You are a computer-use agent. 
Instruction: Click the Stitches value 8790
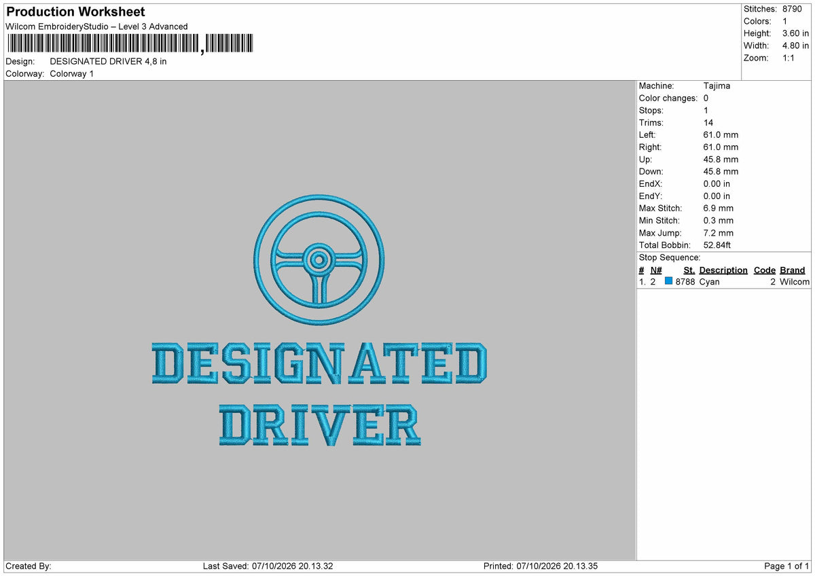pyautogui.click(x=792, y=9)
